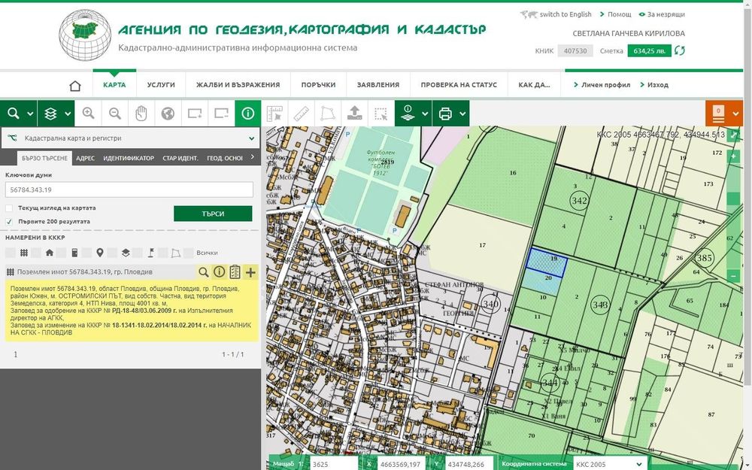The height and width of the screenshot is (470, 752).
Task: Click the 'ТЪРСИ' search button
Action: (213, 214)
